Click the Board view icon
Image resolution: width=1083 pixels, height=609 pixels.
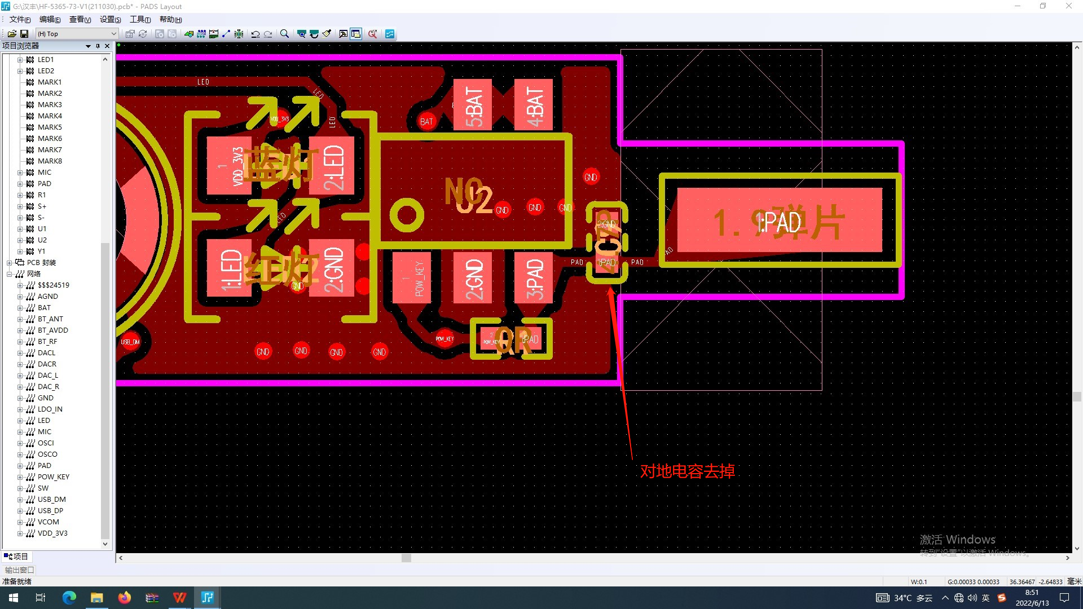pyautogui.click(x=302, y=34)
